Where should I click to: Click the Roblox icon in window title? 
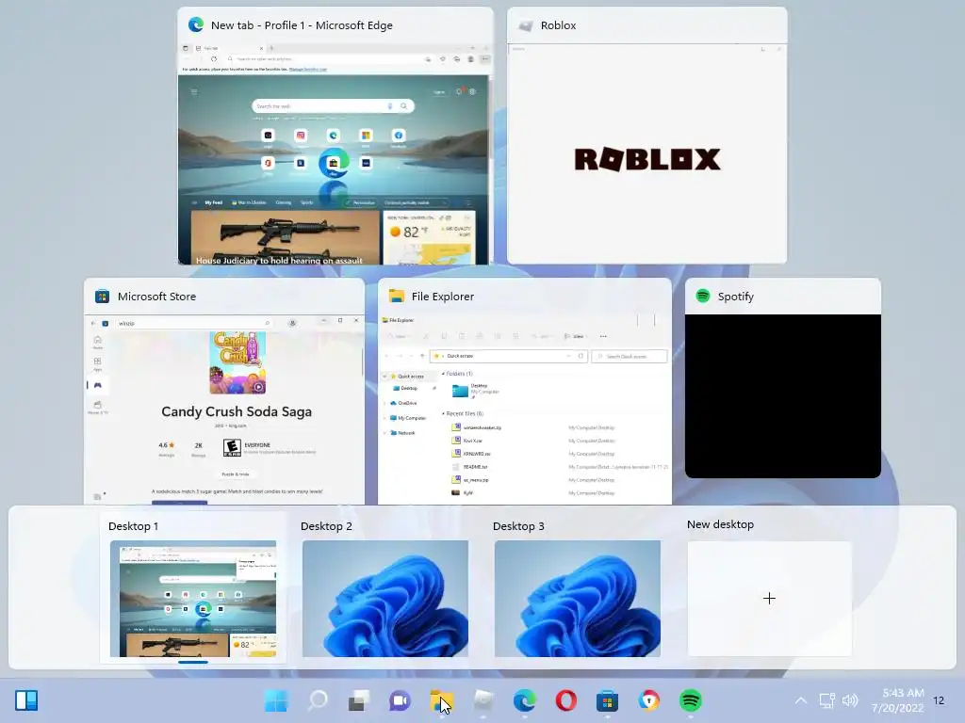525,25
